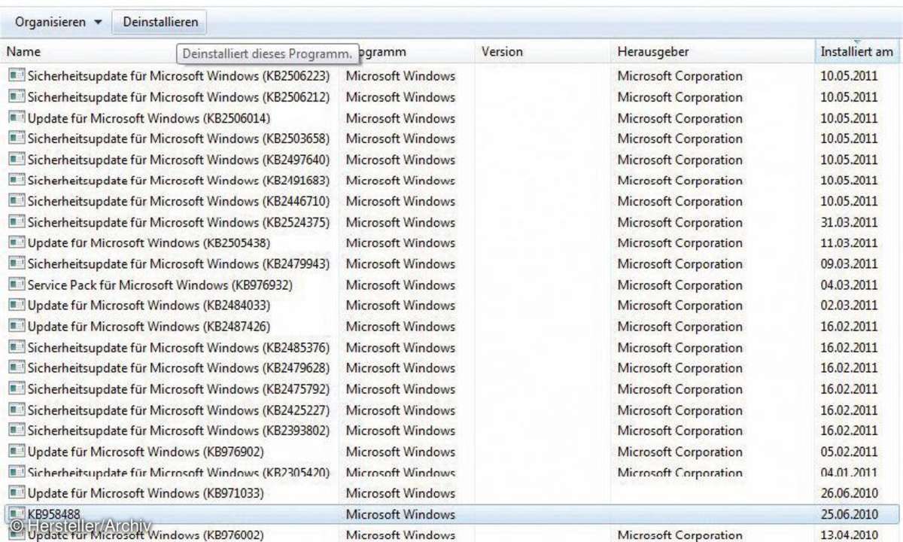The height and width of the screenshot is (542, 903).
Task: Click the icon of update KB2506223
Action: pyautogui.click(x=17, y=76)
